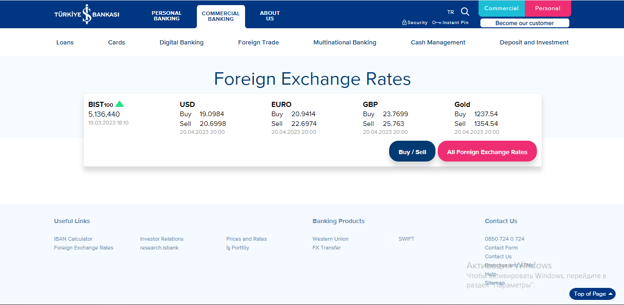The image size is (624, 305).
Task: Click the Instant Pin key icon
Action: (x=436, y=23)
